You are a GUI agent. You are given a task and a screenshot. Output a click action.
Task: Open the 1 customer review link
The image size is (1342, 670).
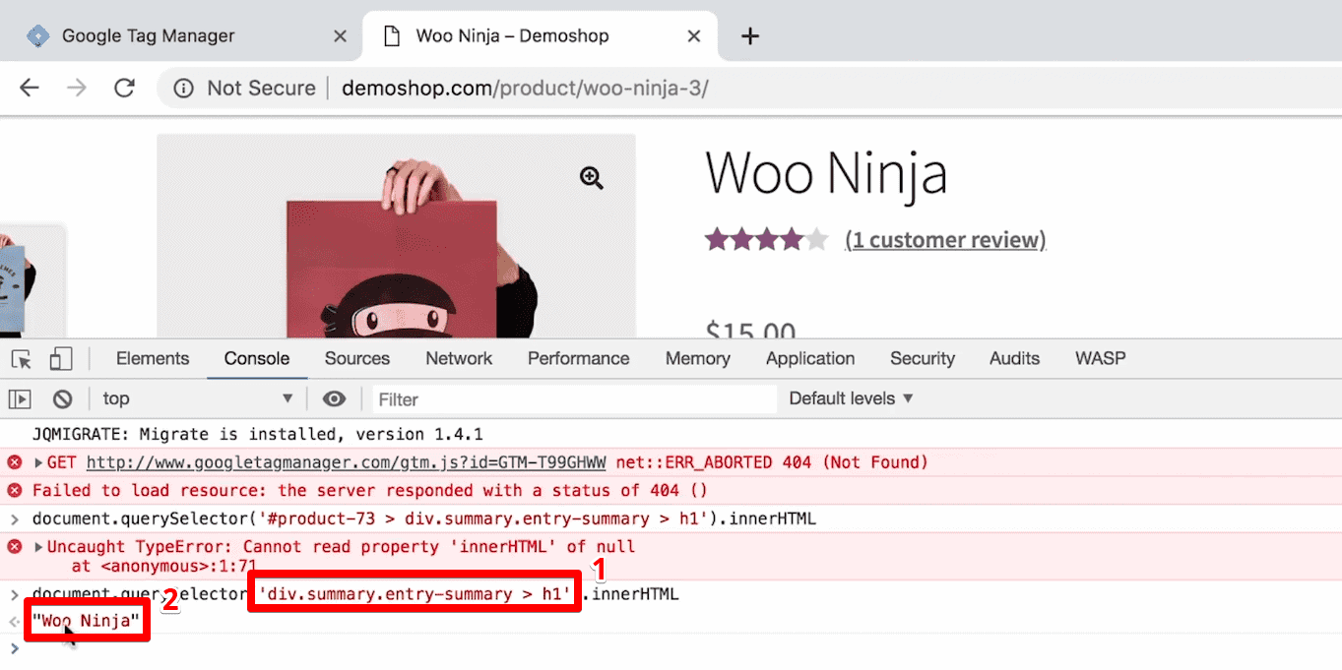[x=944, y=239]
